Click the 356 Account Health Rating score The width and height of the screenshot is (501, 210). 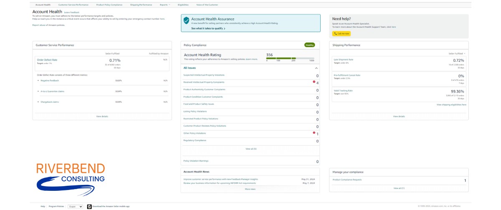click(x=269, y=55)
